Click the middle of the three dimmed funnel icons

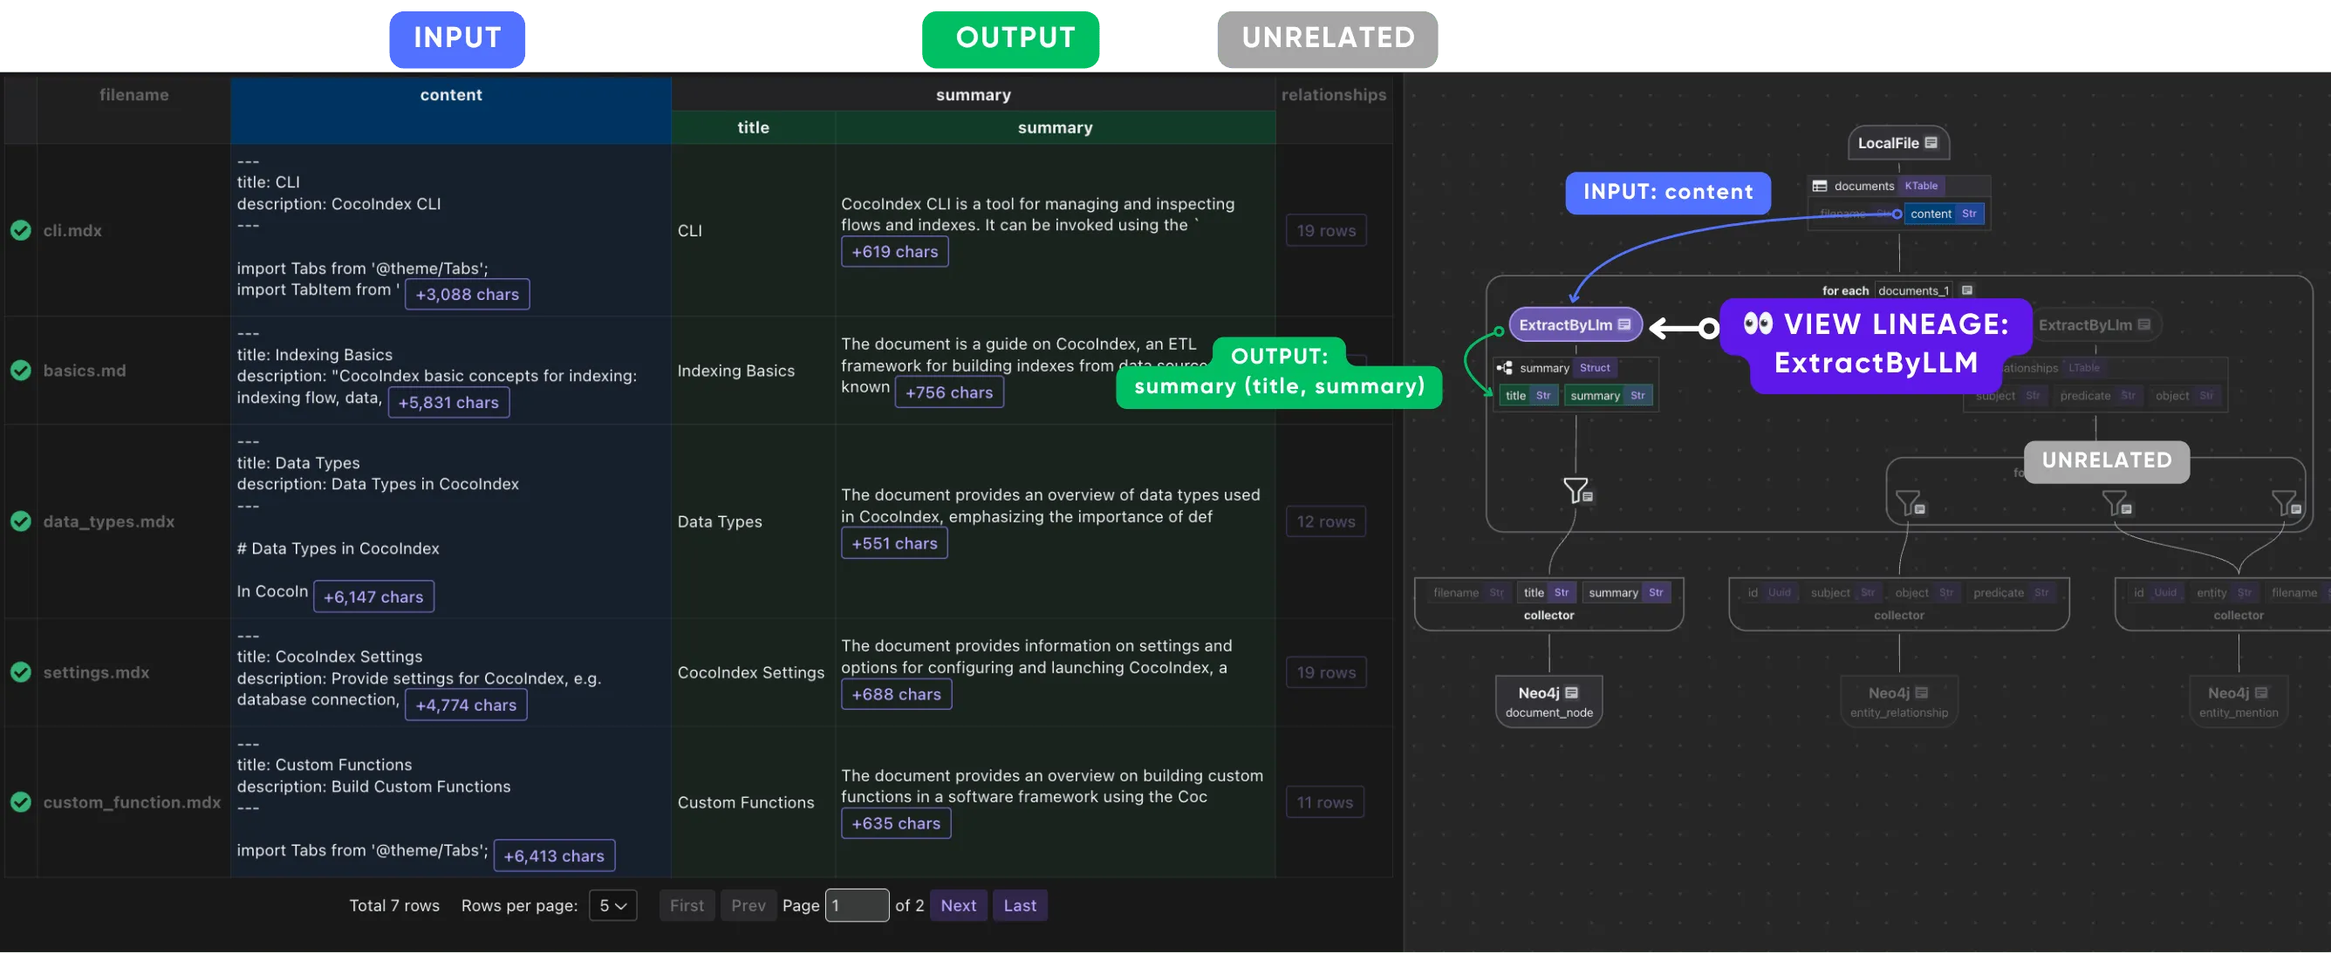pos(2116,504)
